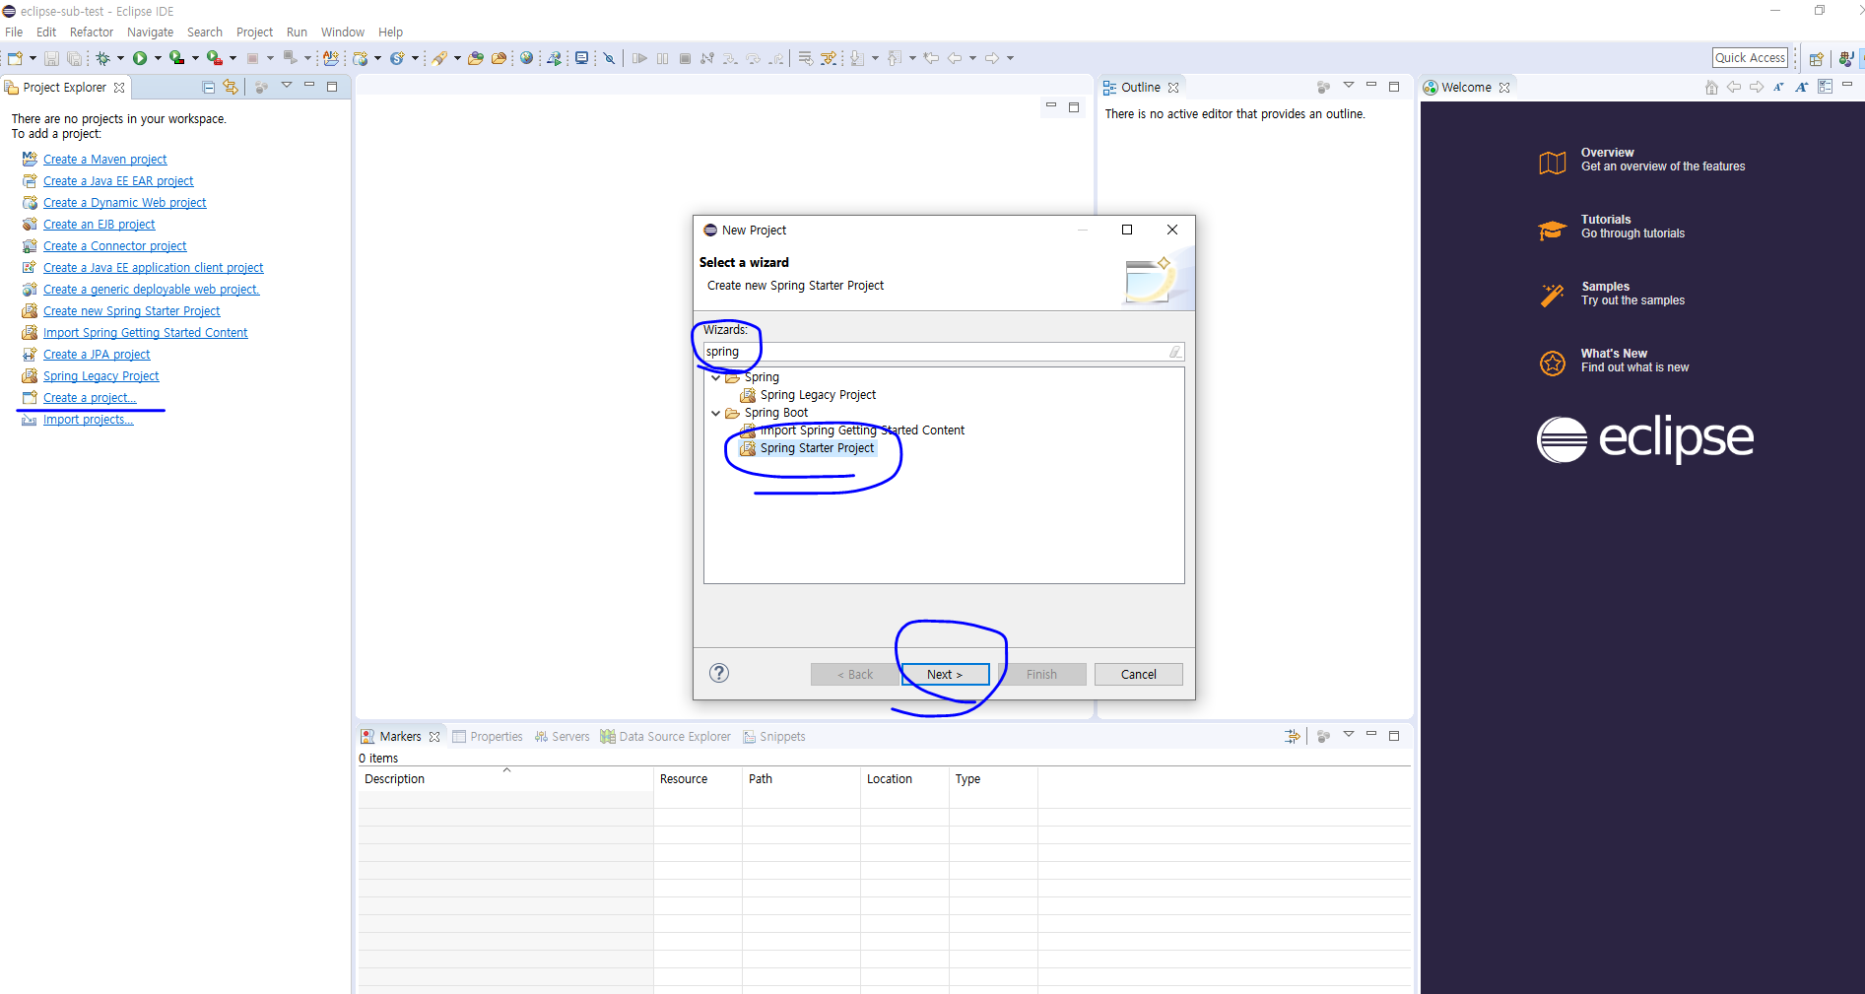Open the Refactor menu

92,32
